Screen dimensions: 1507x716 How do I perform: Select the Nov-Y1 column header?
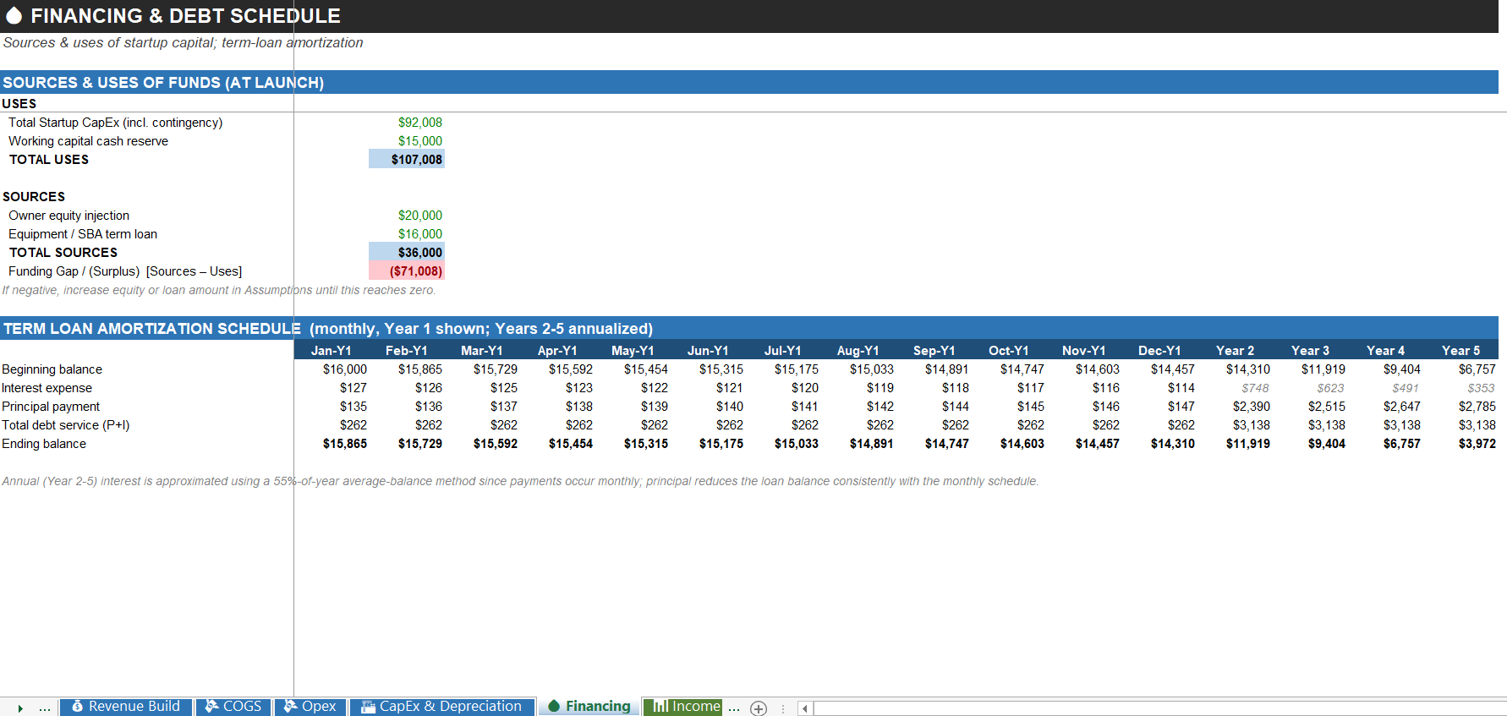1084,351
